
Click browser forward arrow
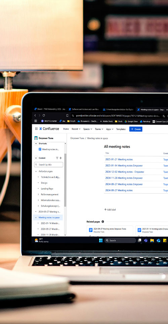click(39, 115)
